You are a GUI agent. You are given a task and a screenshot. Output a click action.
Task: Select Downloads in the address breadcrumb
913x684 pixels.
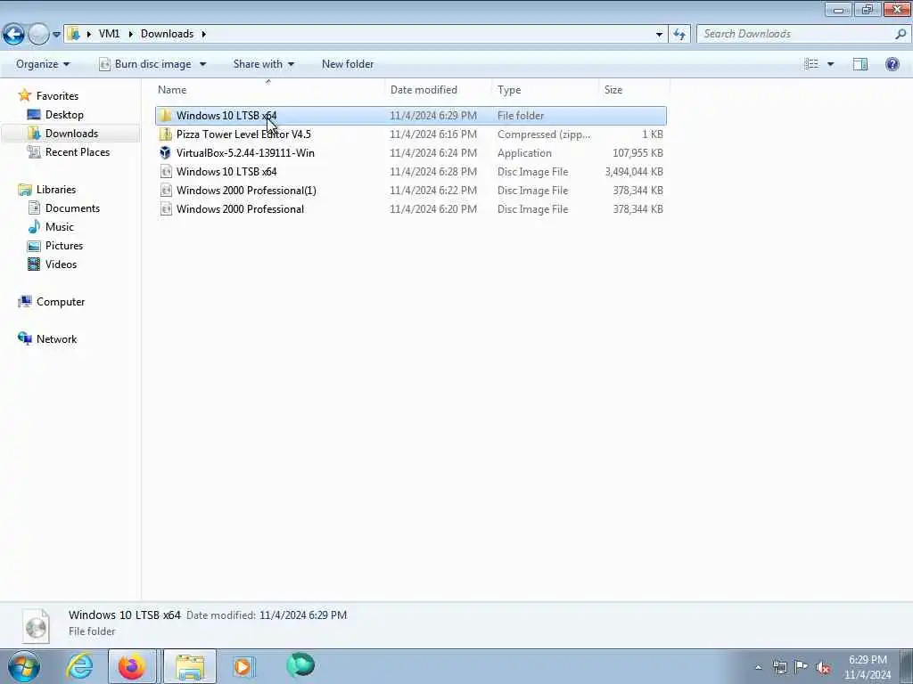coord(167,34)
